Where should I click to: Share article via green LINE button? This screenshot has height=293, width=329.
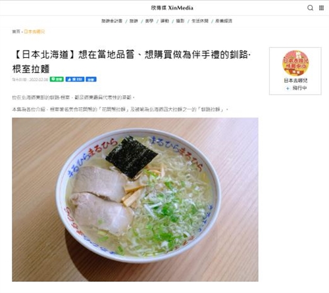[57, 79]
